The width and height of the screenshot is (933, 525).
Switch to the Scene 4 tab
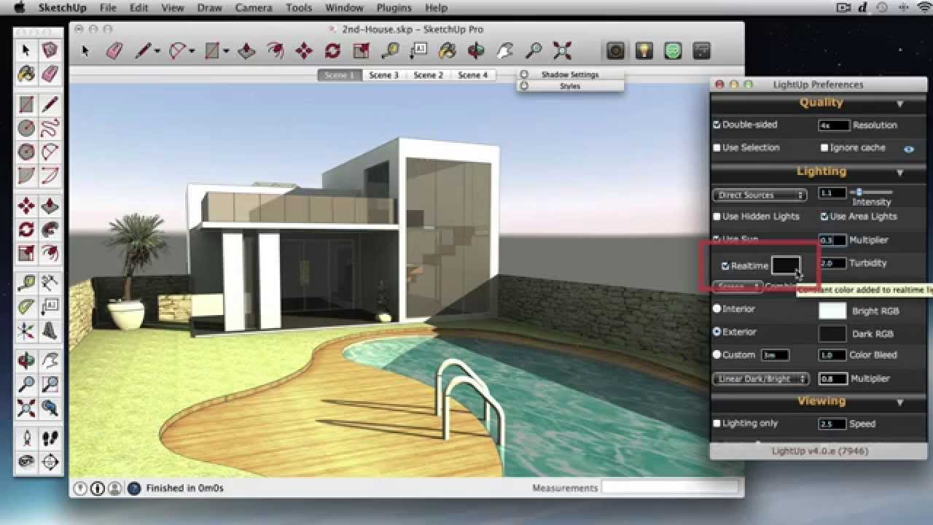point(473,75)
